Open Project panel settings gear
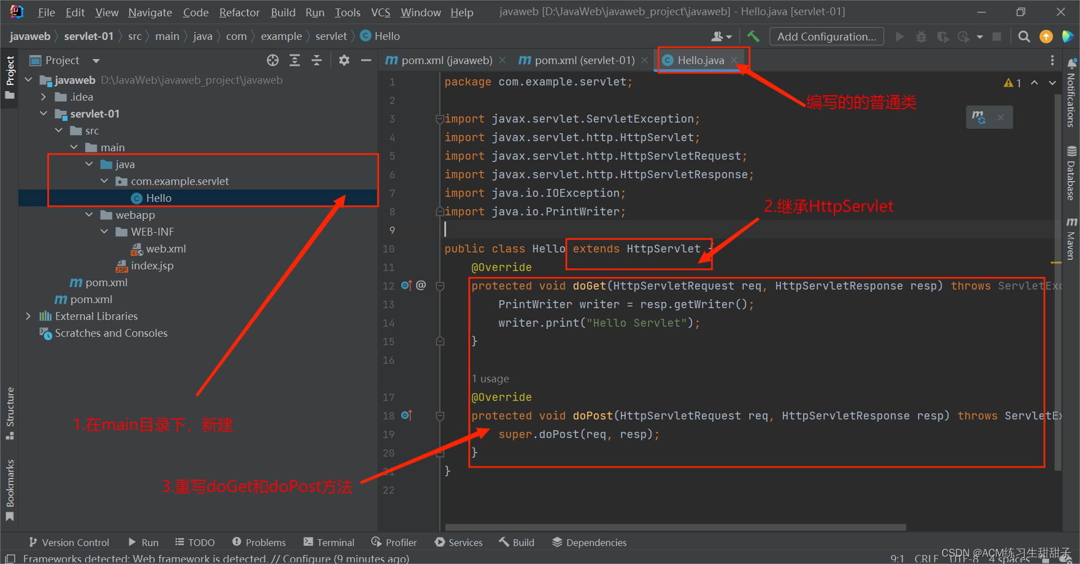 click(344, 60)
